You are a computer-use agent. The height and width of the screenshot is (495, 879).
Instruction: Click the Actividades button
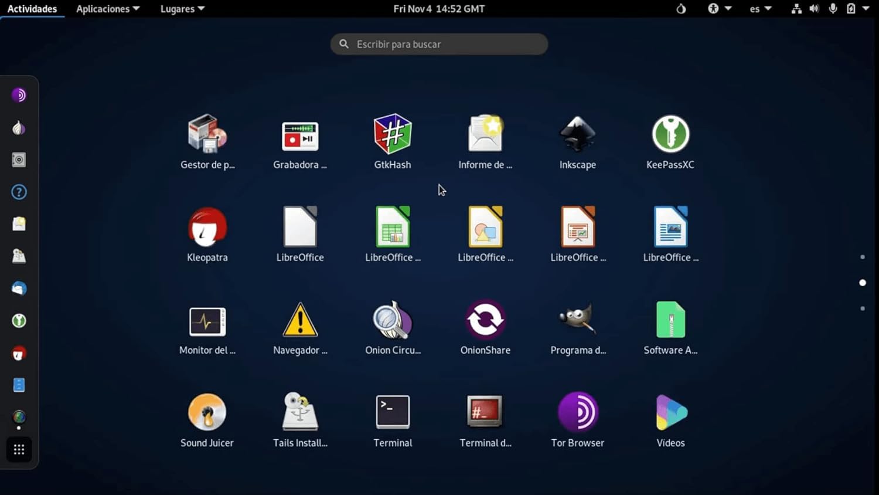[32, 9]
